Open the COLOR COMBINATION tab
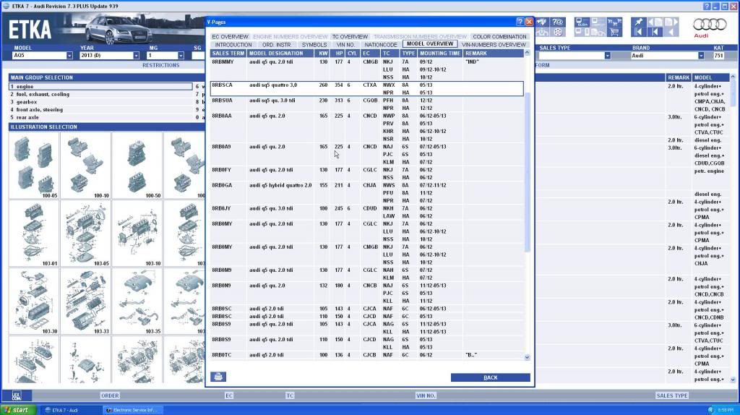 499,37
